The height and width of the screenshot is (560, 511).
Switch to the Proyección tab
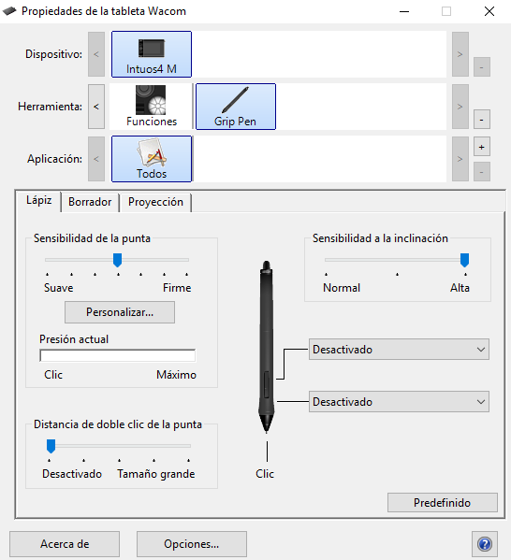[155, 202]
